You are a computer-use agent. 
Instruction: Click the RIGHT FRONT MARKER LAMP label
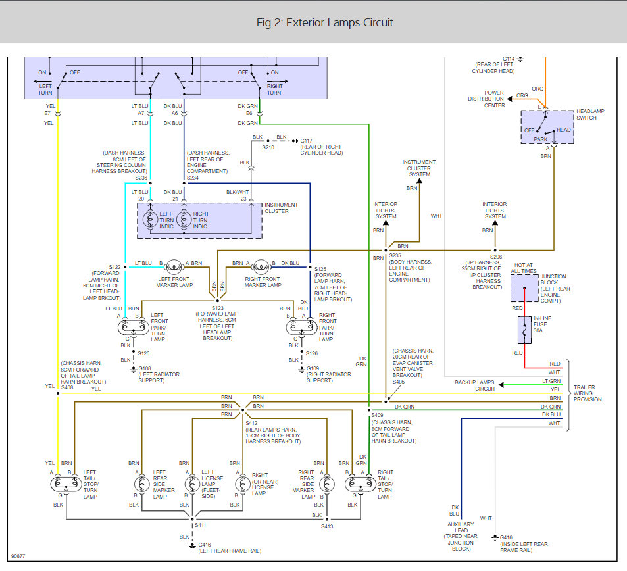[x=263, y=282]
